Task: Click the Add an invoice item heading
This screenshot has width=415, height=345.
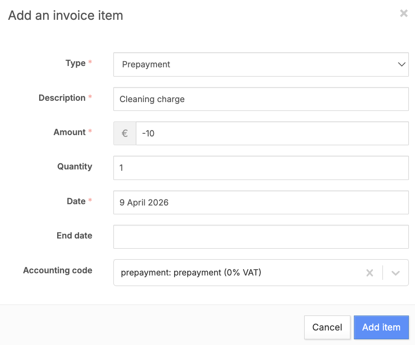Action: point(66,15)
